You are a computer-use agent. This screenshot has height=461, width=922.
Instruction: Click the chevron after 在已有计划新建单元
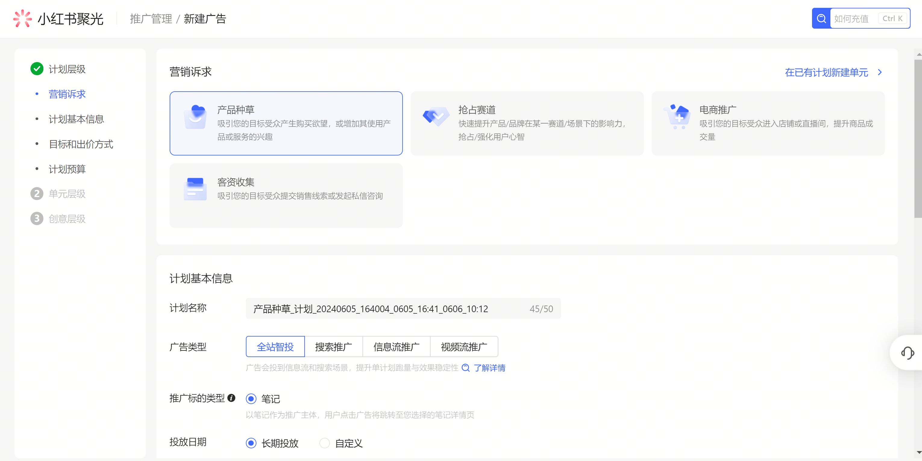pos(880,72)
